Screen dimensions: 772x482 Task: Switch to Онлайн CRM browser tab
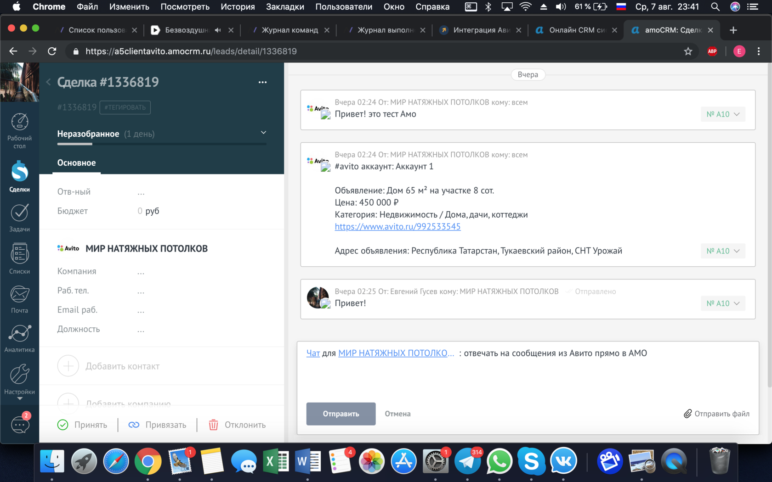tap(577, 30)
